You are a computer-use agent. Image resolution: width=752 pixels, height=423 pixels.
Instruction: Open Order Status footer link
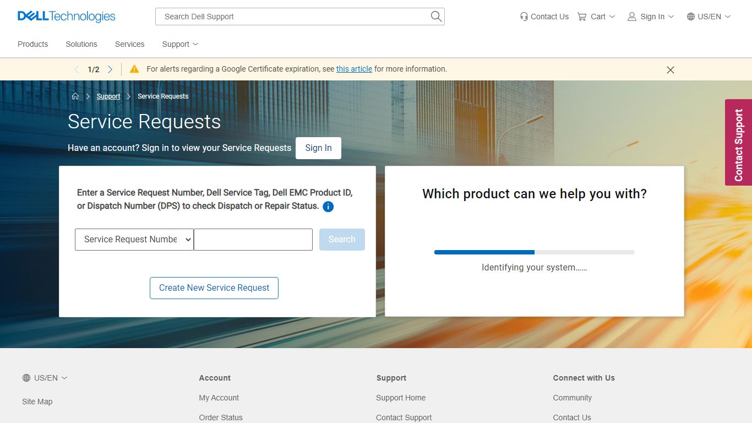click(221, 417)
